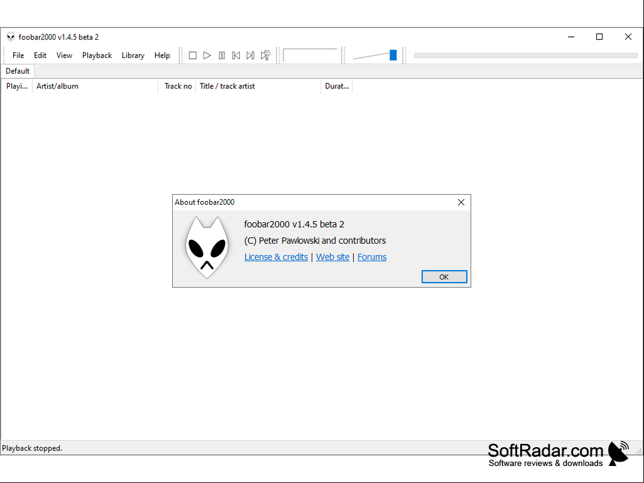Viewport: 644px width, 483px height.
Task: Click the seek bar track
Action: 526,55
